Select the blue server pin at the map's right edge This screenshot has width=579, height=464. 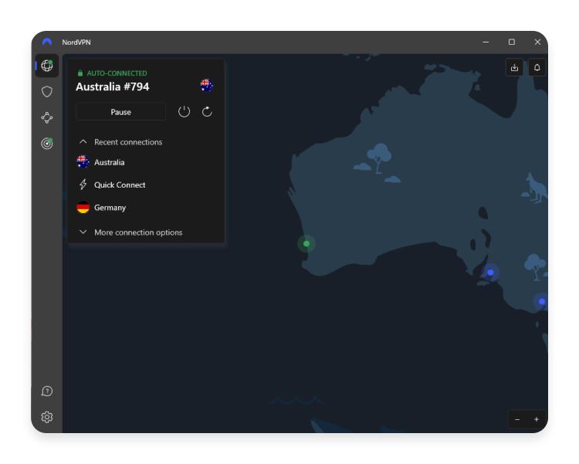coord(542,301)
